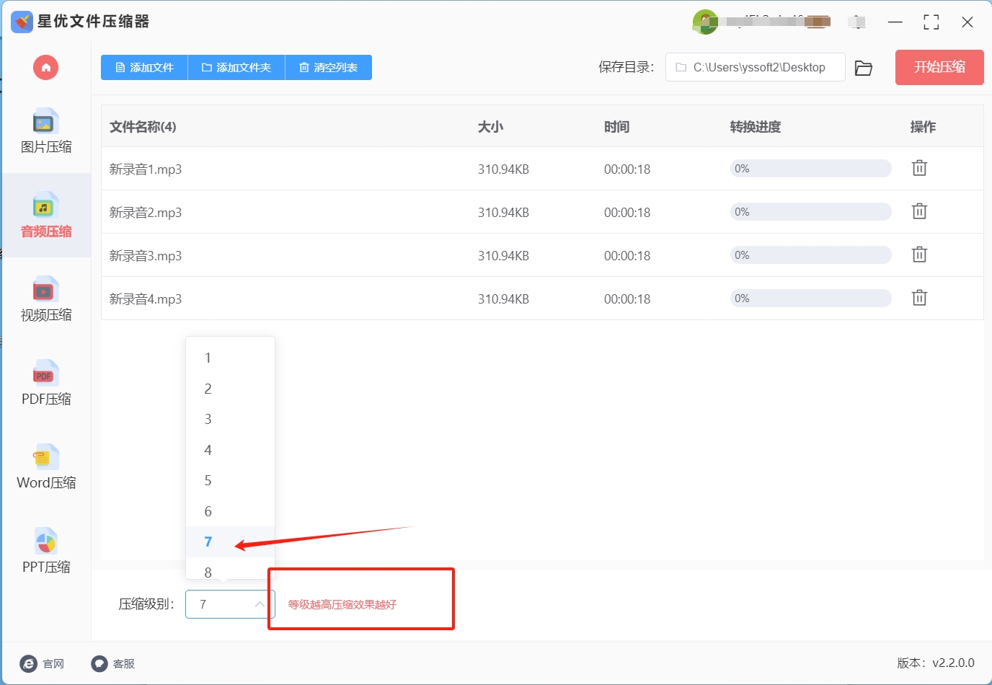The height and width of the screenshot is (685, 992).
Task: Select file name 新录音4.mp3
Action: point(146,299)
